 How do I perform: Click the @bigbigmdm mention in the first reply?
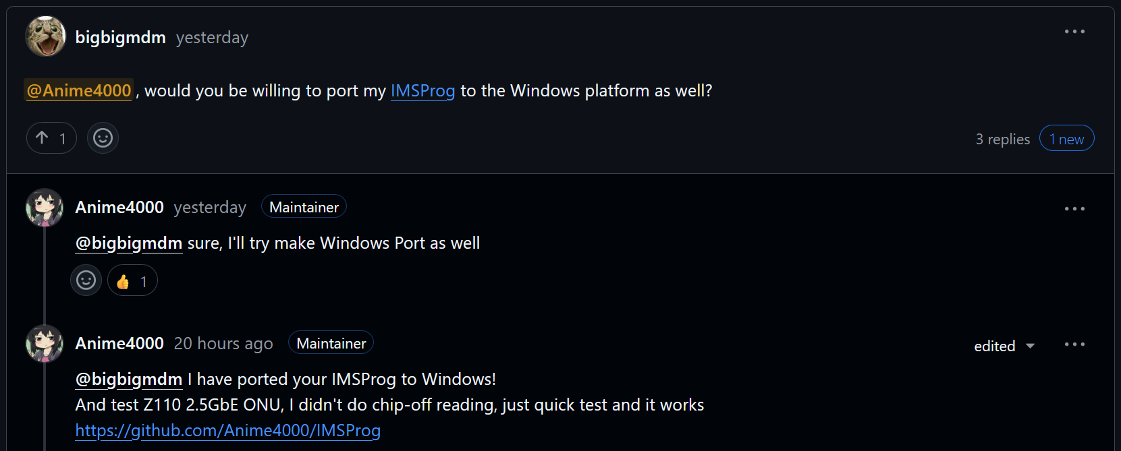click(128, 243)
